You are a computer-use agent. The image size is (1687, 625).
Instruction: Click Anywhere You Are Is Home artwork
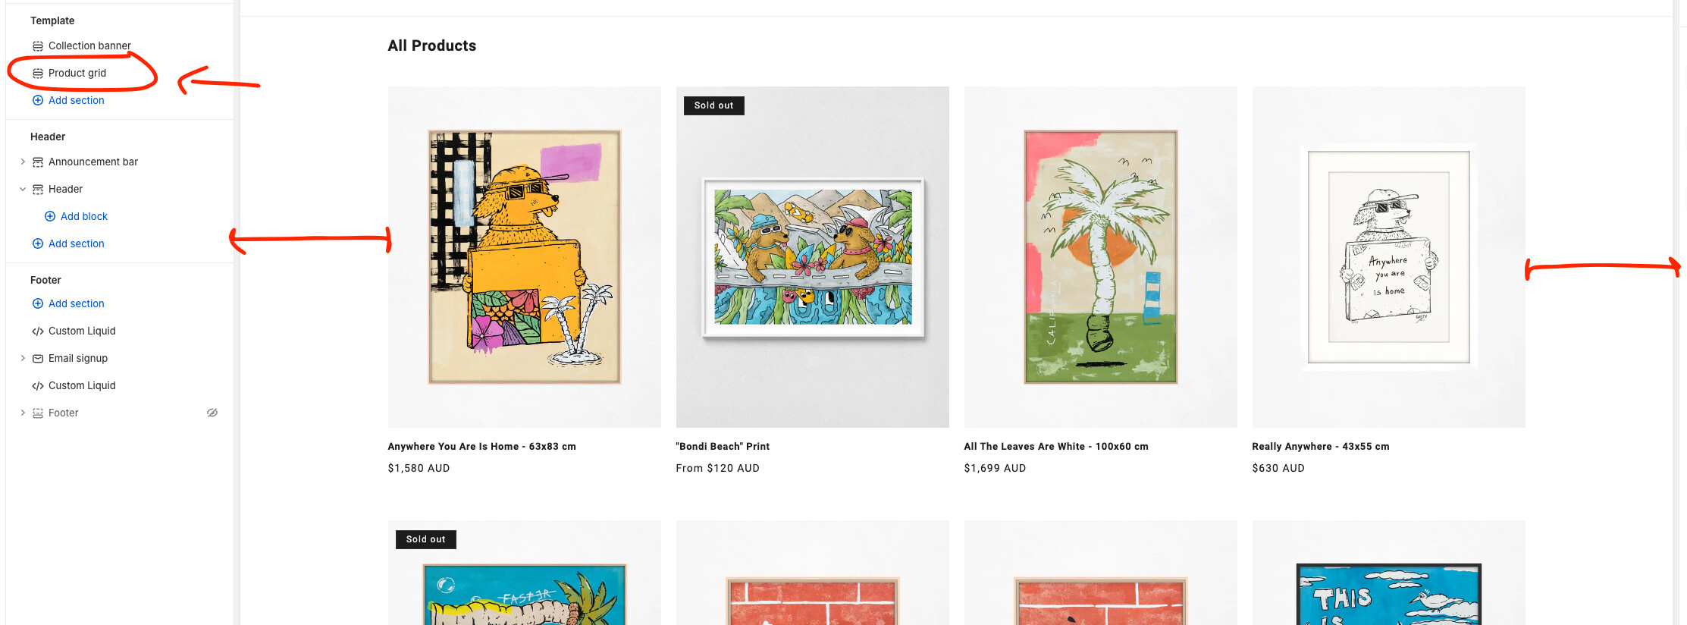tap(525, 257)
